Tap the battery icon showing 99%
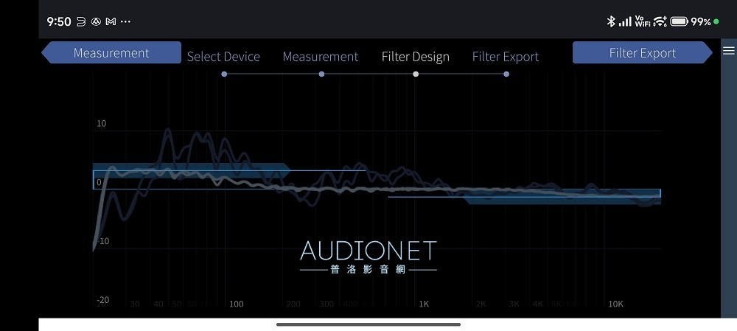The image size is (737, 331). click(679, 21)
